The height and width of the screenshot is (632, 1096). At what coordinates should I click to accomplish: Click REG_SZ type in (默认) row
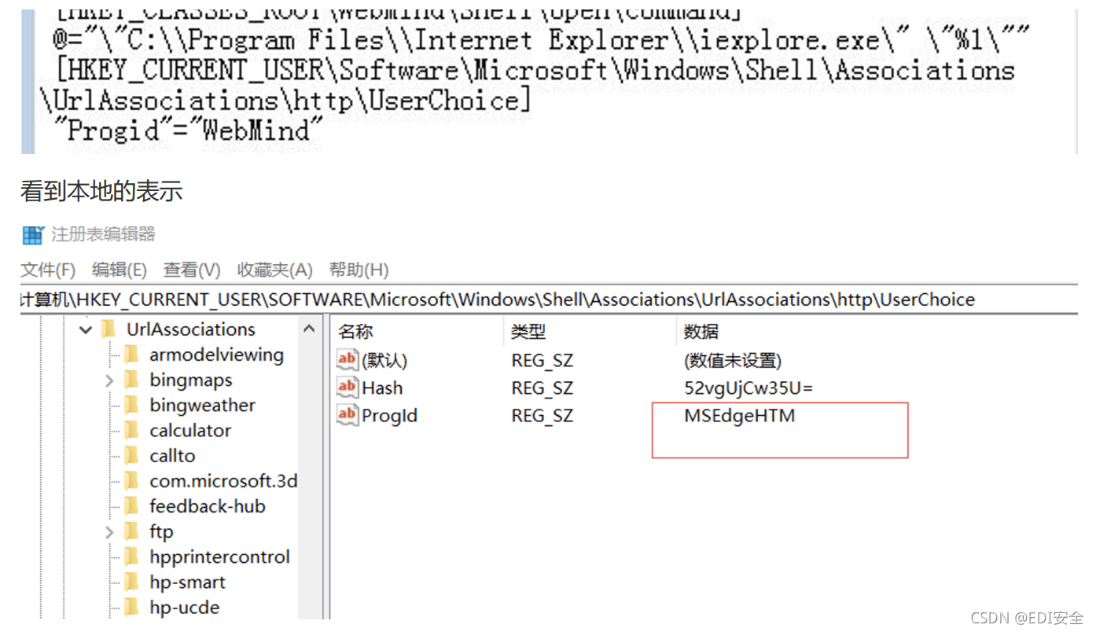tap(542, 361)
